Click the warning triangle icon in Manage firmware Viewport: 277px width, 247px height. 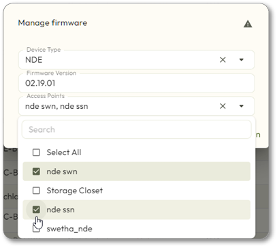(248, 24)
